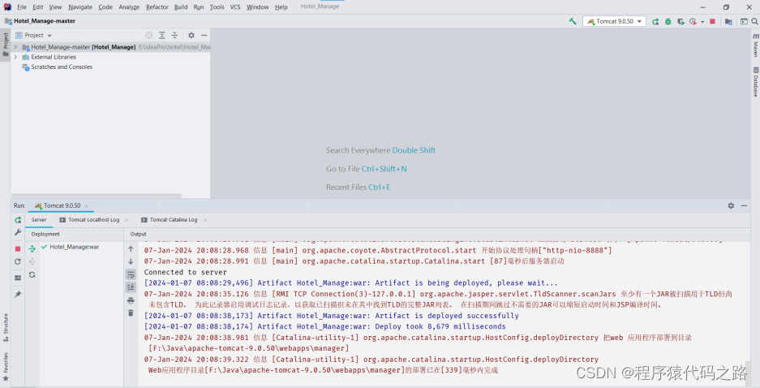Click the red Stop button in Run panel
The image size is (760, 388).
(x=18, y=249)
